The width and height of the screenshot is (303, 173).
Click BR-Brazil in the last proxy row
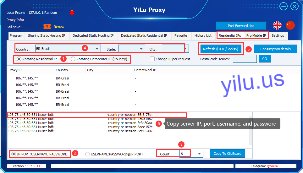click(63, 105)
